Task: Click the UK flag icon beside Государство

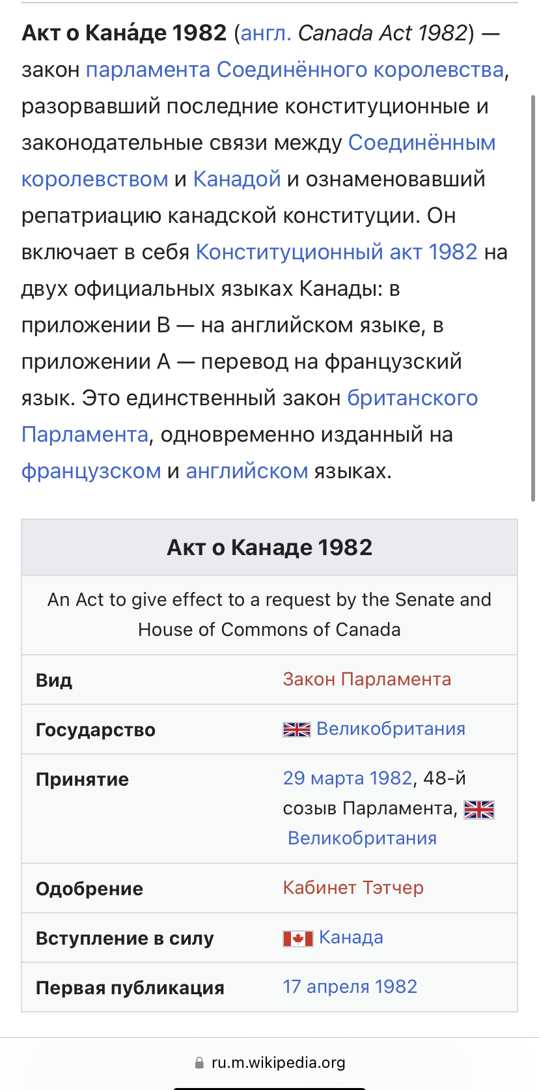Action: pyautogui.click(x=297, y=730)
